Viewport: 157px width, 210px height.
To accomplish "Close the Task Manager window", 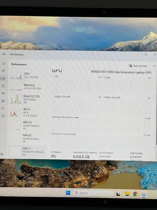I will pyautogui.click(x=155, y=54).
